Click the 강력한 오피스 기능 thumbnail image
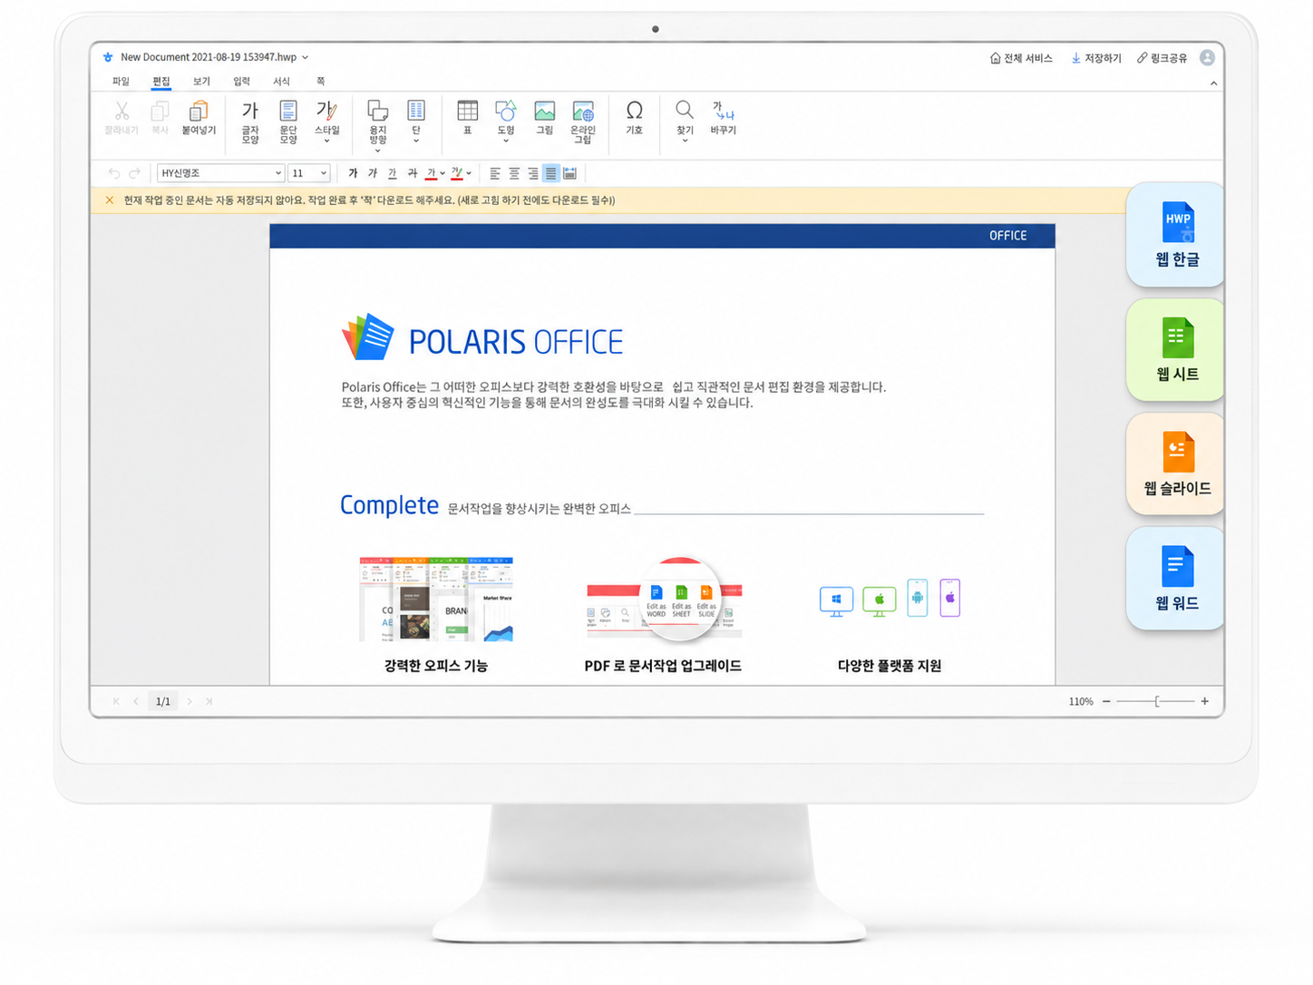Screen dimensions: 1313x985 pos(436,600)
